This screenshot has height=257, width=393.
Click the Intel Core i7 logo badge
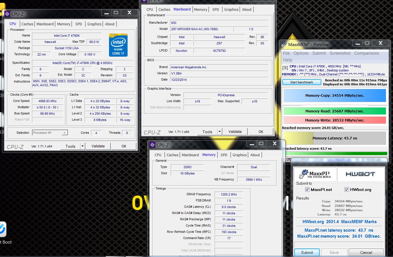coord(118,45)
